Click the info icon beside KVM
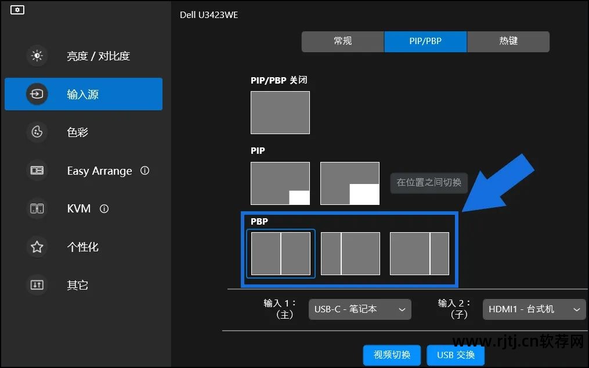This screenshot has height=368, width=589. (x=104, y=209)
